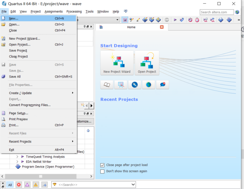Select the Home tab
The height and width of the screenshot is (189, 244).
(x=131, y=27)
